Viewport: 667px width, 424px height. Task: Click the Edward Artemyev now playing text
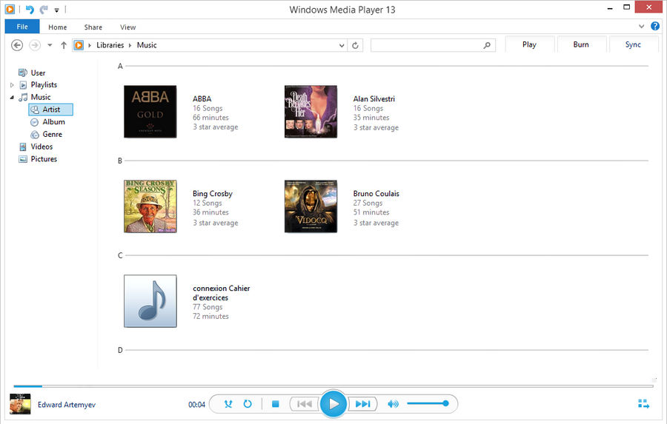[x=67, y=405]
